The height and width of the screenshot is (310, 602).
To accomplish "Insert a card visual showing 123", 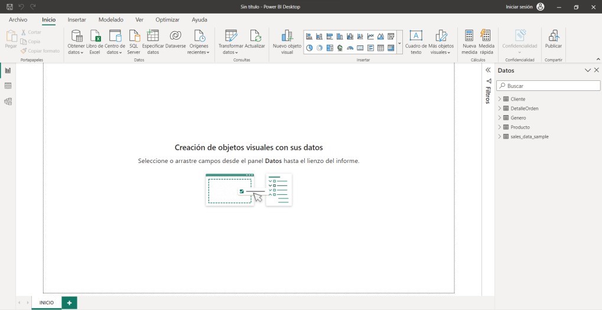I will point(360,48).
